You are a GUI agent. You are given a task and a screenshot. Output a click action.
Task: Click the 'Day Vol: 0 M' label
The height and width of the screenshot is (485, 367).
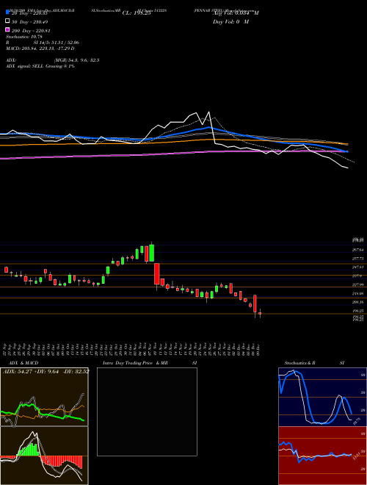click(230, 22)
